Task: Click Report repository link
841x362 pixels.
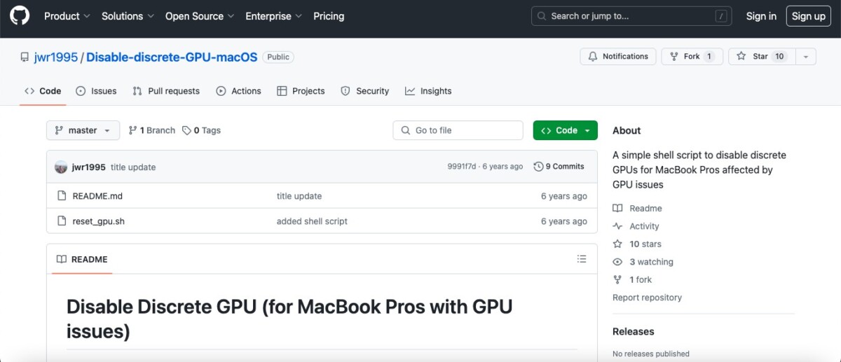Action: (647, 298)
